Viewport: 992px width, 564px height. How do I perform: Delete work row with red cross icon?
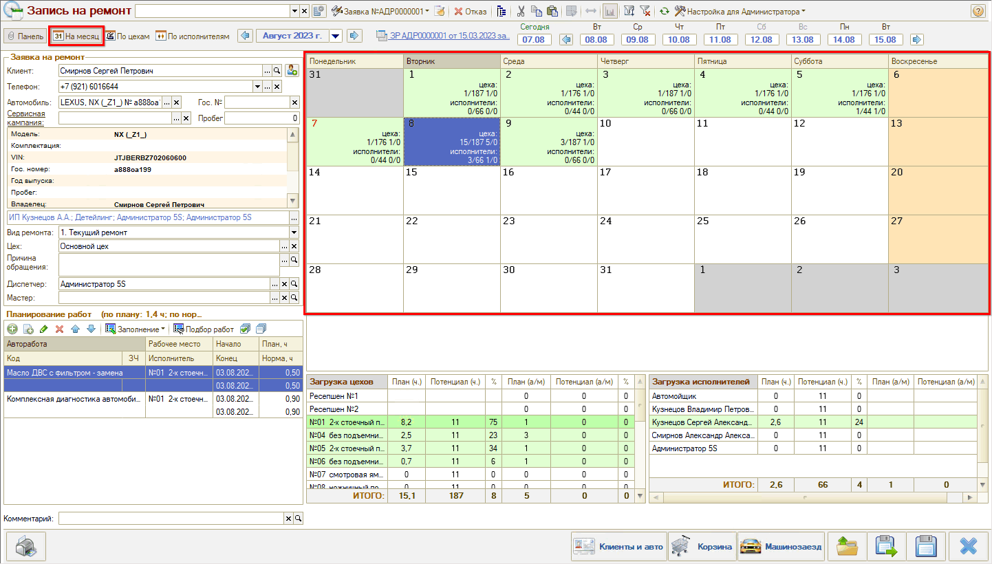(x=59, y=329)
